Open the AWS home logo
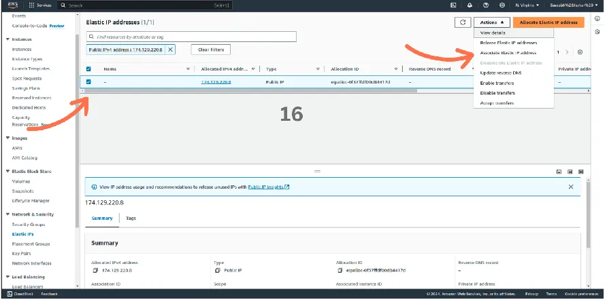Viewport: 607px width, 302px height. tap(12, 5)
